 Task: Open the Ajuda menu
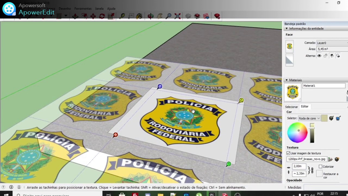click(x=111, y=9)
